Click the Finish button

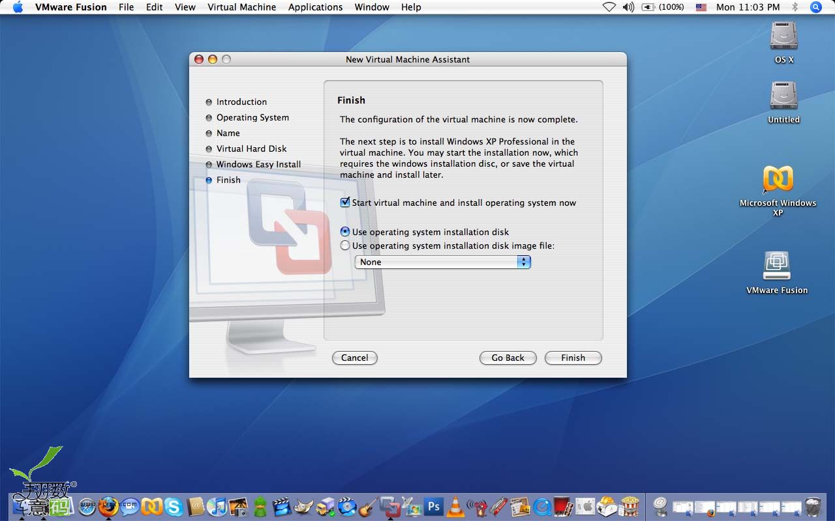(x=573, y=358)
